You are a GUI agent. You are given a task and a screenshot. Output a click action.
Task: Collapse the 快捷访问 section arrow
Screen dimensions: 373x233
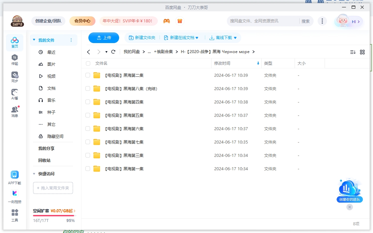pos(34,174)
